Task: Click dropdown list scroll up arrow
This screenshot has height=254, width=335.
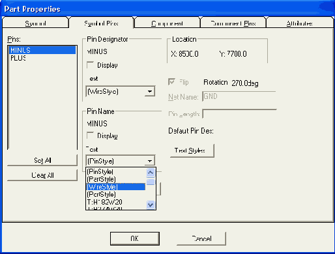Action: pos(151,173)
